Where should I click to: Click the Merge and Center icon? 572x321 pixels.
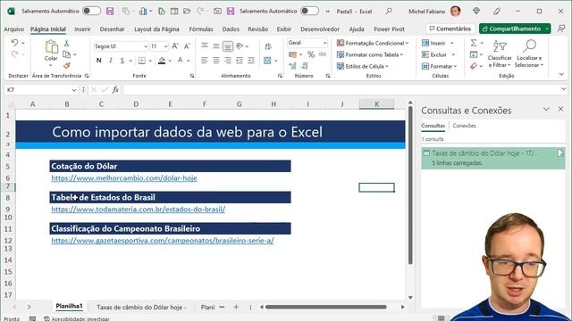(x=267, y=61)
